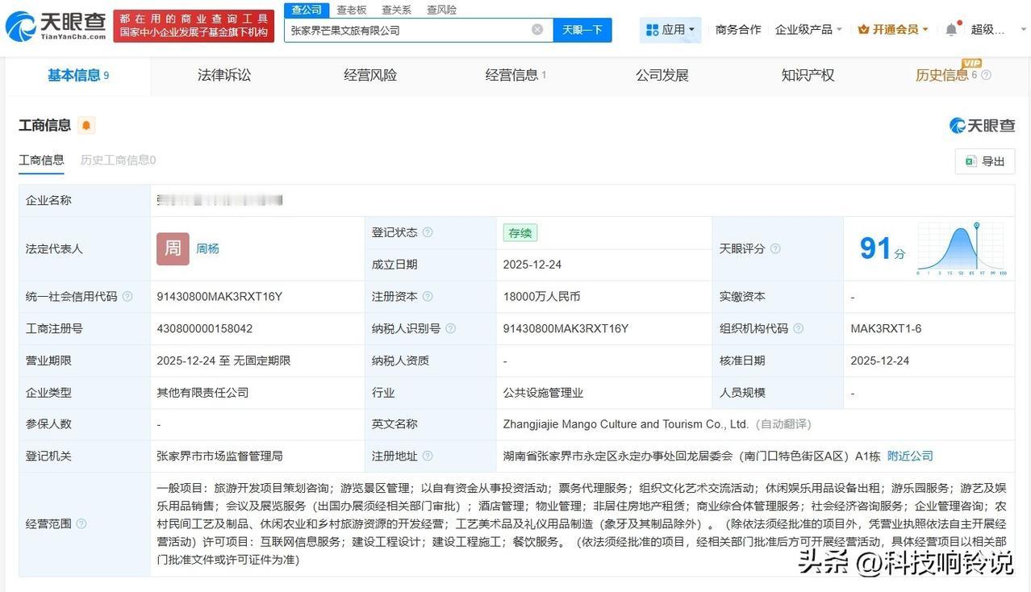1031x592 pixels.
Task: Switch to the 知识产权 tab
Action: pyautogui.click(x=808, y=76)
